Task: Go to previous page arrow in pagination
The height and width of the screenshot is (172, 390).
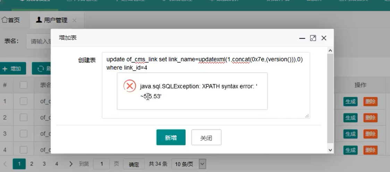Action: coord(5,164)
